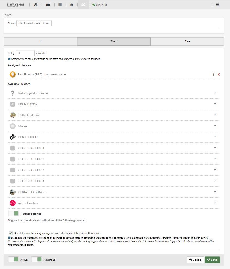Image resolution: width=230 pixels, height=269 pixels.
Task: Click the Delay seconds input field
Action: coord(25,53)
